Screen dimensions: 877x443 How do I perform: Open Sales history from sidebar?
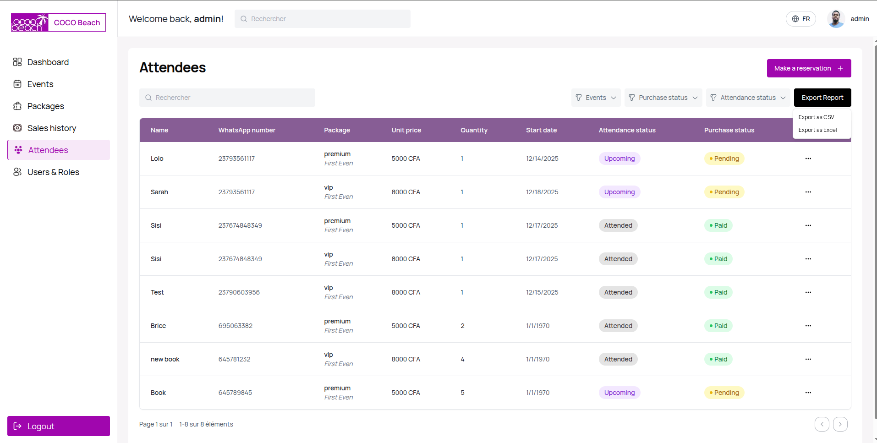coord(51,128)
